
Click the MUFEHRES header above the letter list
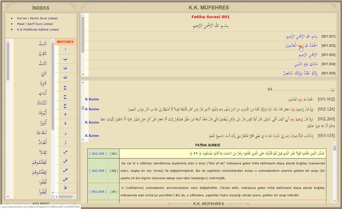tap(65, 42)
